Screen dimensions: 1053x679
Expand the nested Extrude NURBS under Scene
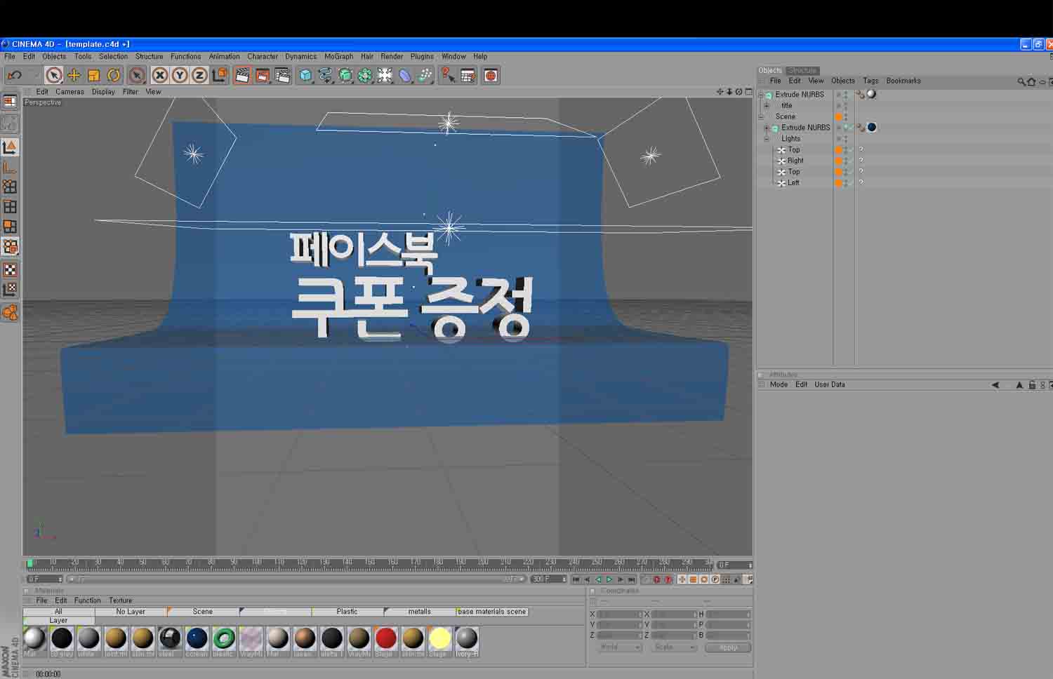[x=767, y=128]
